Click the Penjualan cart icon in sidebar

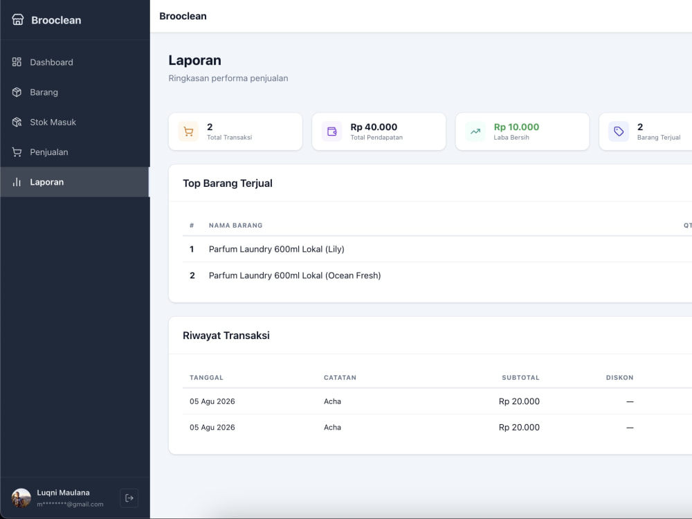pyautogui.click(x=17, y=152)
